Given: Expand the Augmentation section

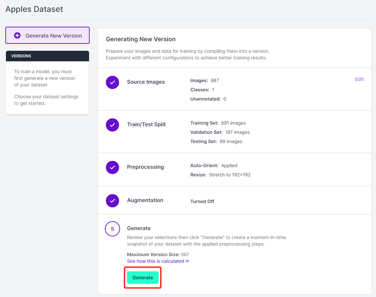Looking at the screenshot, I should pos(145,200).
